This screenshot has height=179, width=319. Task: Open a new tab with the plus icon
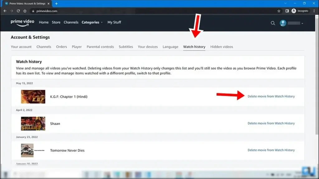tap(56, 4)
